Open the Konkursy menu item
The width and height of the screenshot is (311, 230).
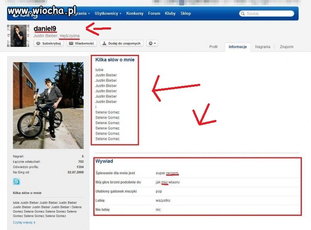pyautogui.click(x=135, y=14)
